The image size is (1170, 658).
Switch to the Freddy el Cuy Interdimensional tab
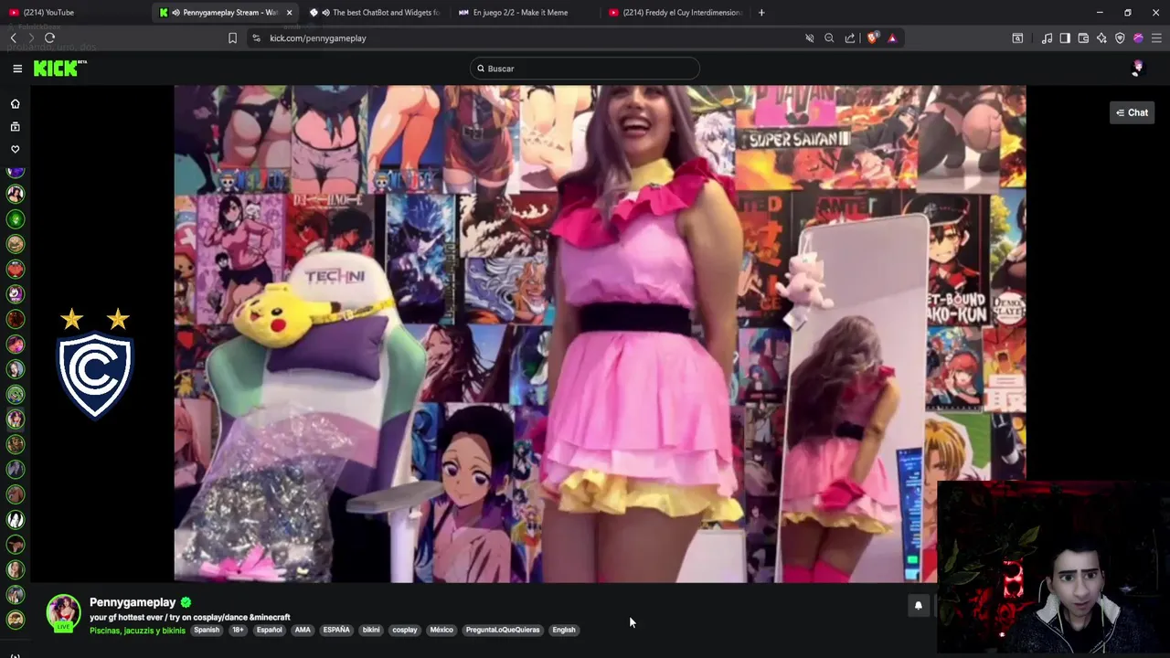click(x=675, y=13)
